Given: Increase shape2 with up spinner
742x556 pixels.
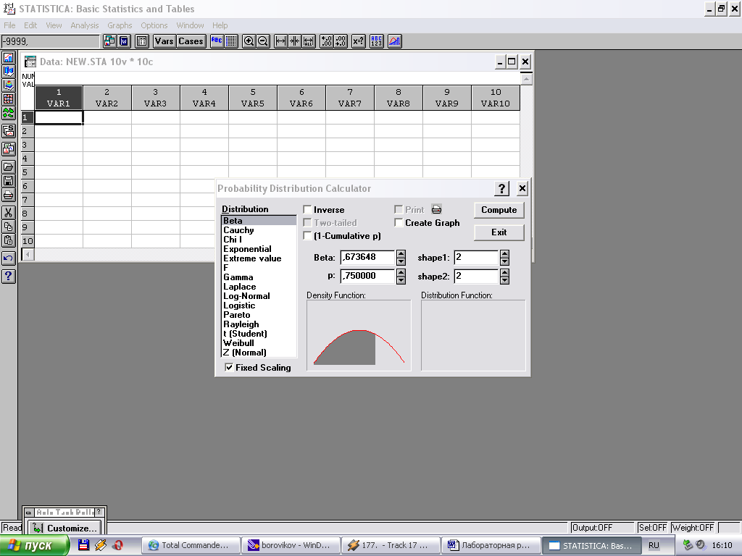Looking at the screenshot, I should click(x=505, y=273).
